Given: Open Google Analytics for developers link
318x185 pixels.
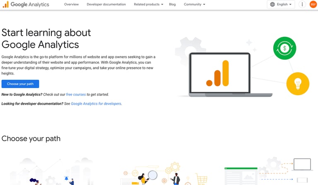Looking at the screenshot, I should coord(96,103).
